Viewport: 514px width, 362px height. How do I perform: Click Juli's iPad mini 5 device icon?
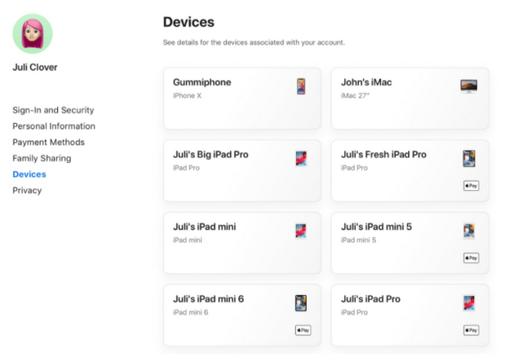469,231
